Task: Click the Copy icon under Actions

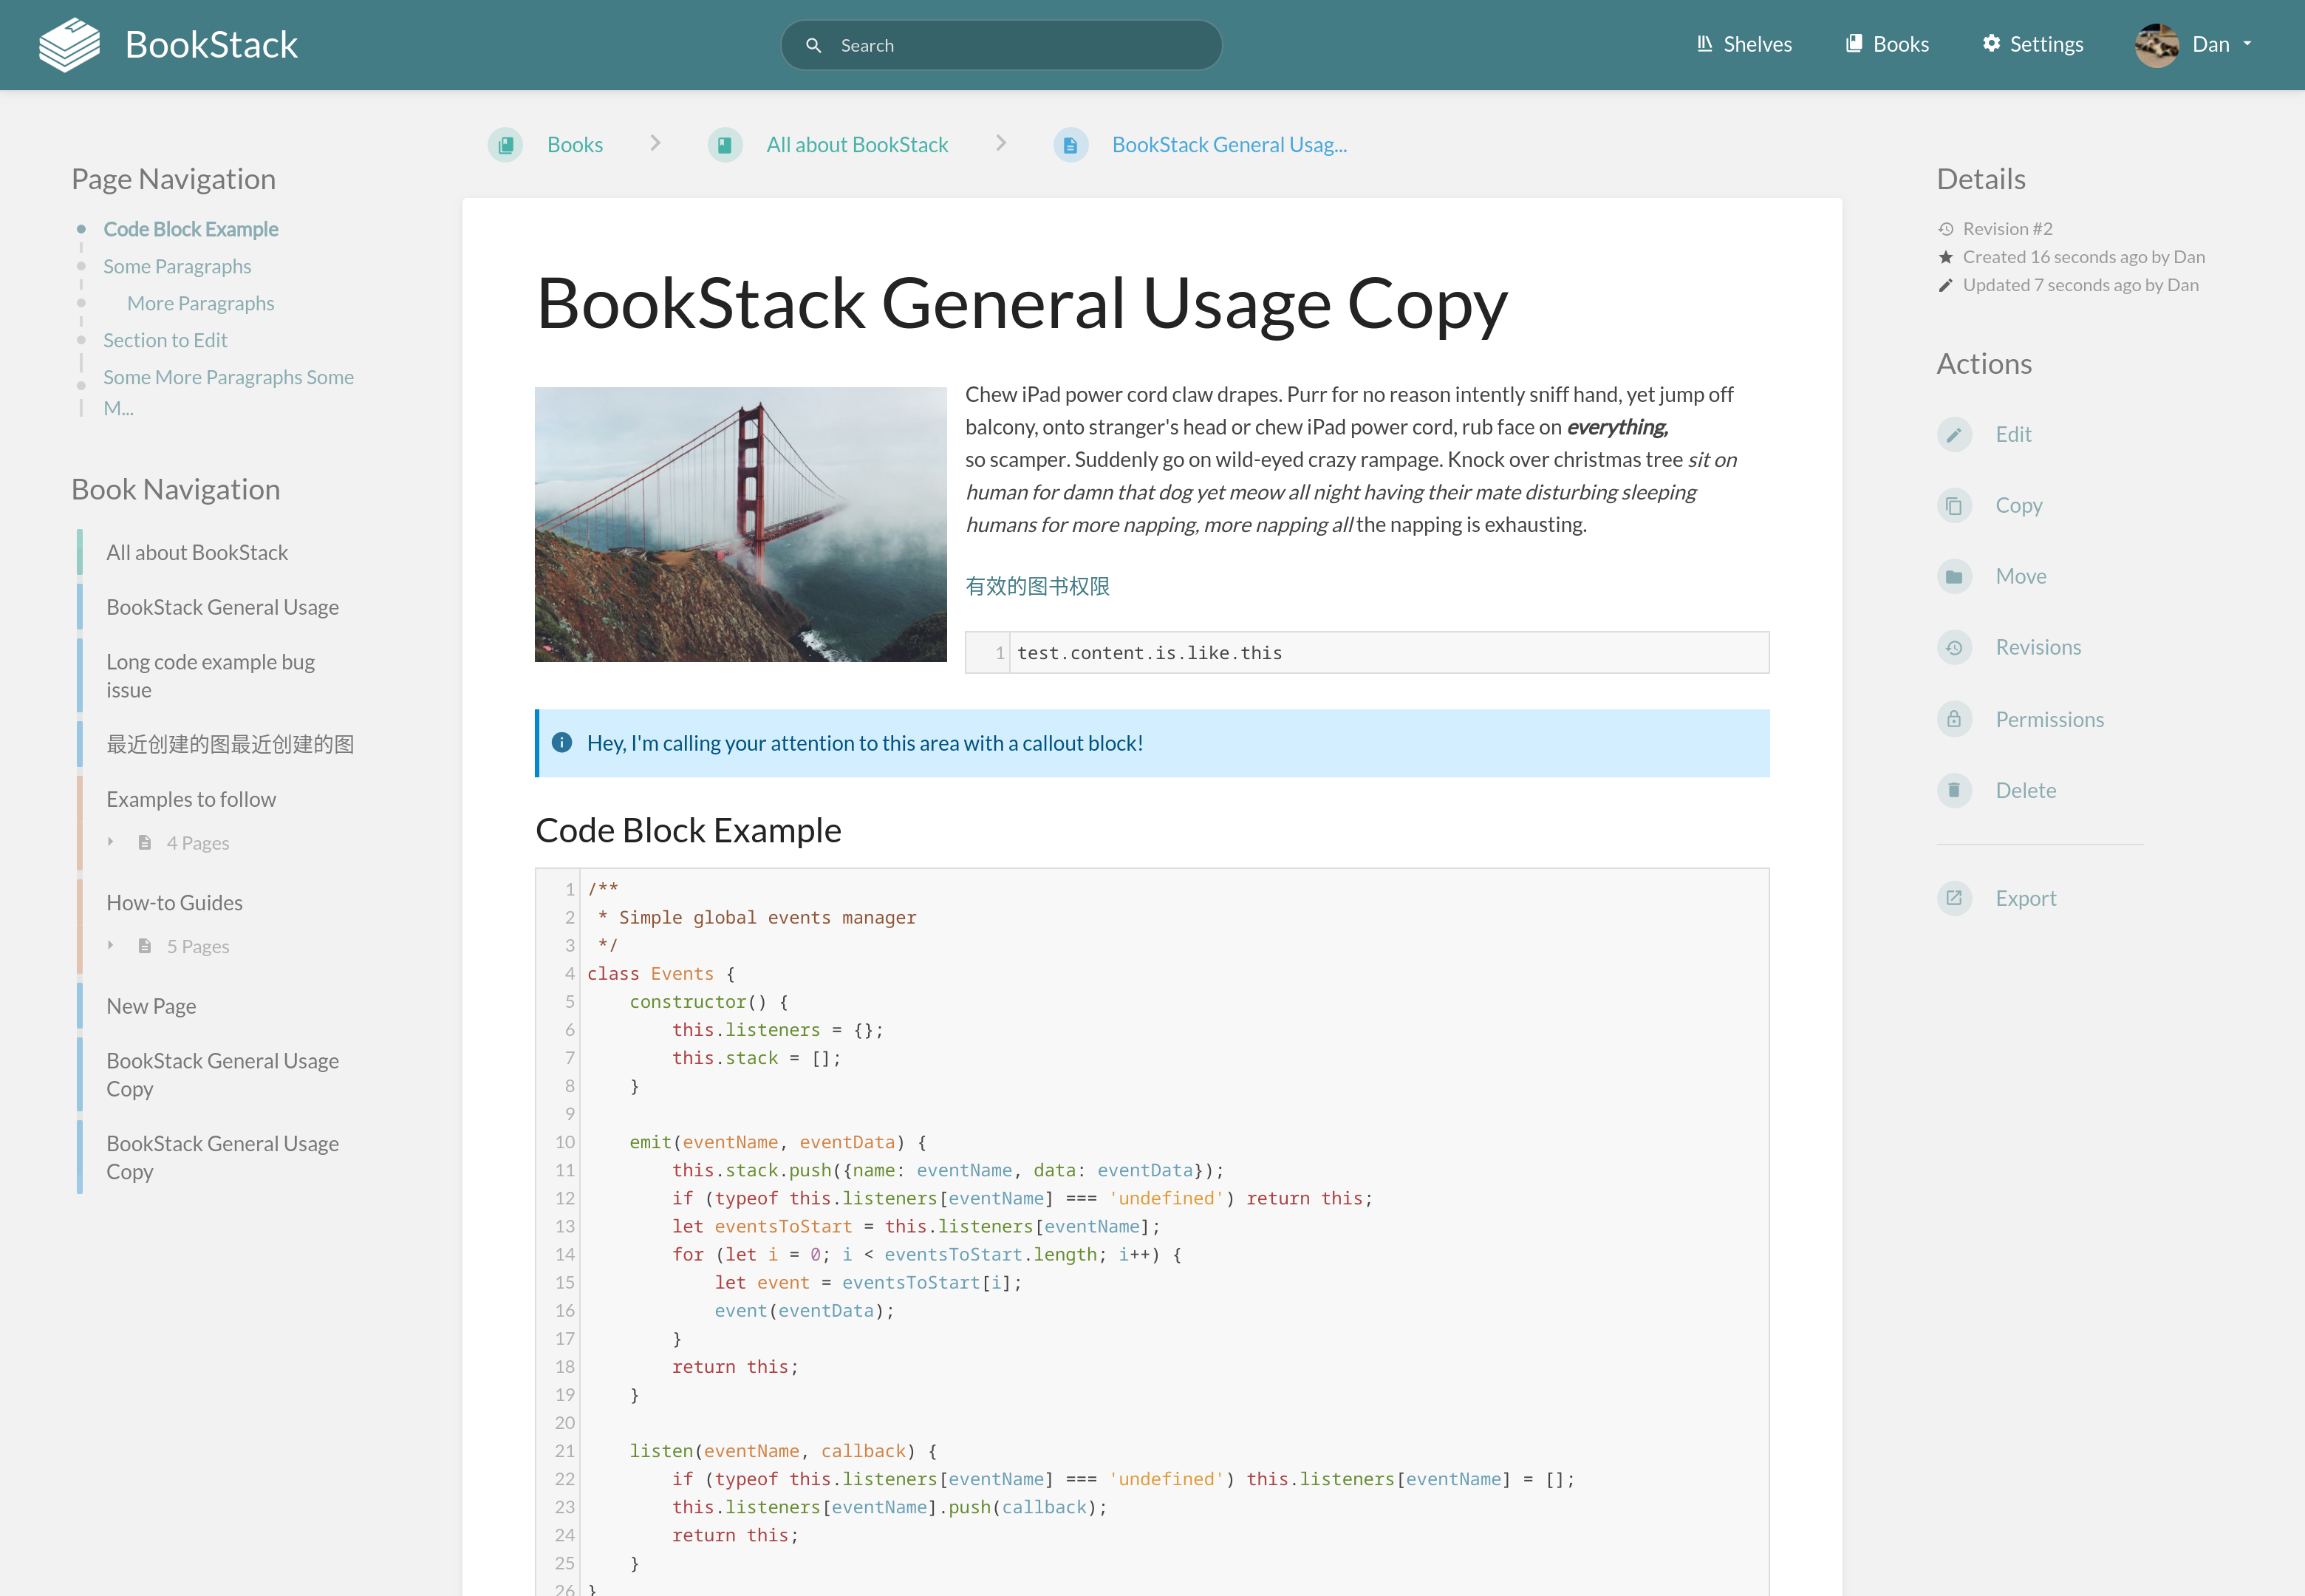Action: pyautogui.click(x=1954, y=505)
